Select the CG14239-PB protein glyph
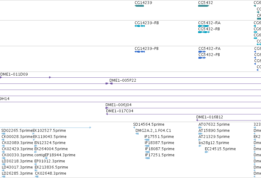This screenshot has height=178, width=261. click(140, 52)
